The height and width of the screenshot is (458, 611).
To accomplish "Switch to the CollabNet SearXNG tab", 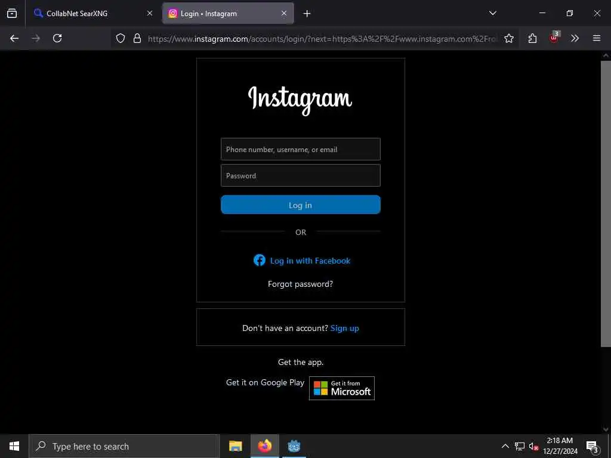I will coord(94,13).
